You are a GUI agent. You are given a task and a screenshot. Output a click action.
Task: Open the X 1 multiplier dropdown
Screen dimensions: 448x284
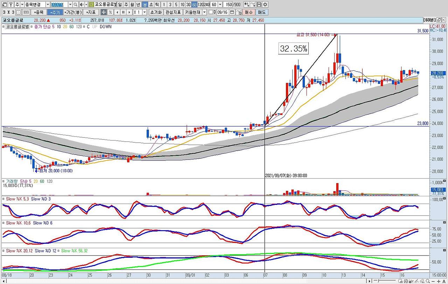[144, 12]
